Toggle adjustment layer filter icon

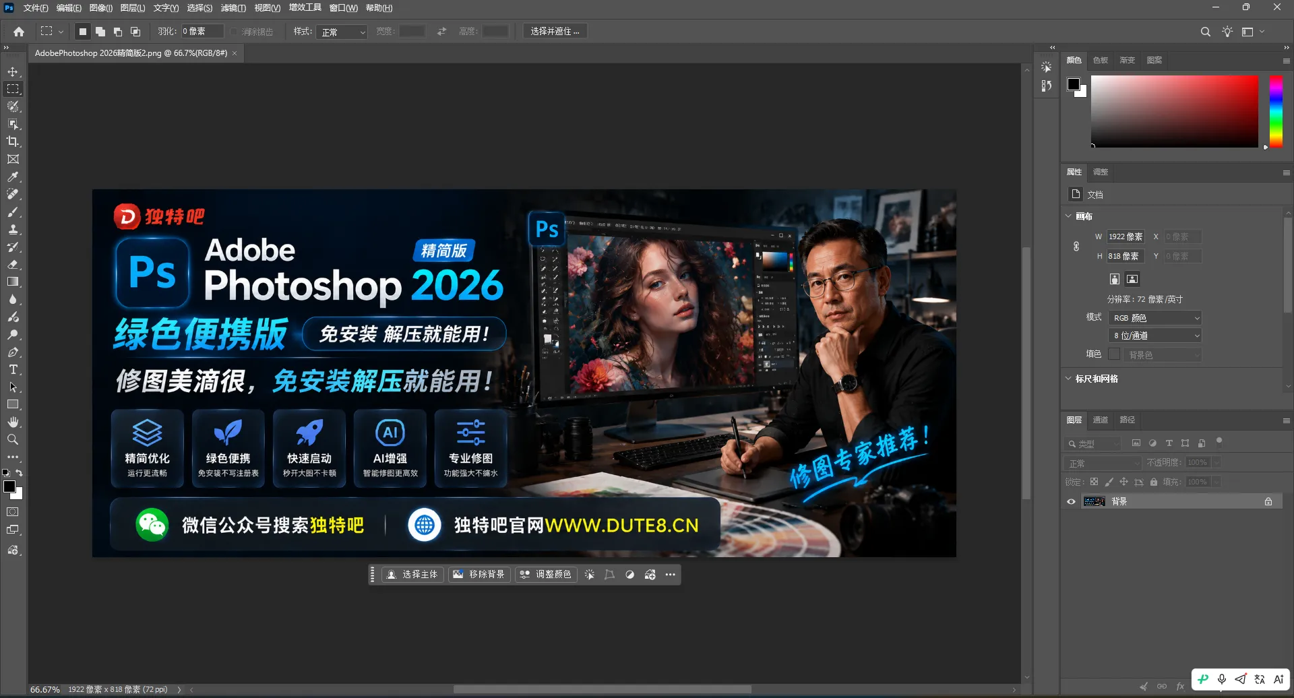click(1152, 443)
